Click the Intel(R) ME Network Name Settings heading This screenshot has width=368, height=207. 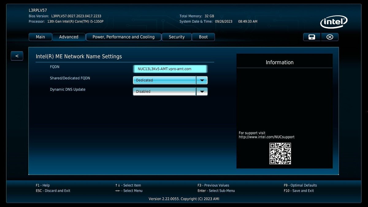[x=79, y=56]
